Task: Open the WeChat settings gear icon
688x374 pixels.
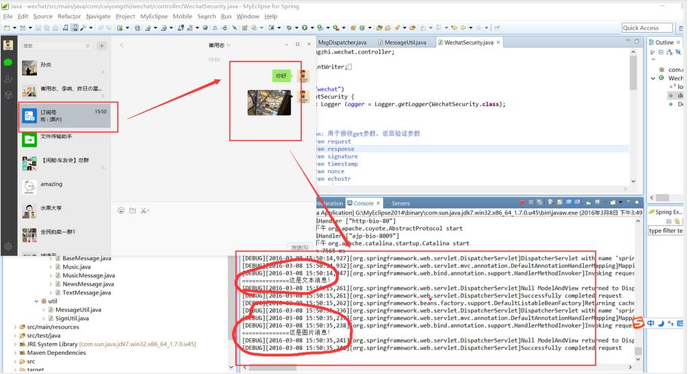Action: (x=8, y=247)
